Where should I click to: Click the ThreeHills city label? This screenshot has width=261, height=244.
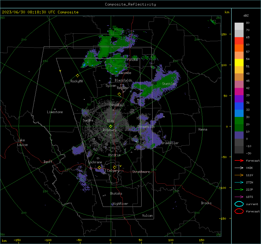click(x=146, y=127)
